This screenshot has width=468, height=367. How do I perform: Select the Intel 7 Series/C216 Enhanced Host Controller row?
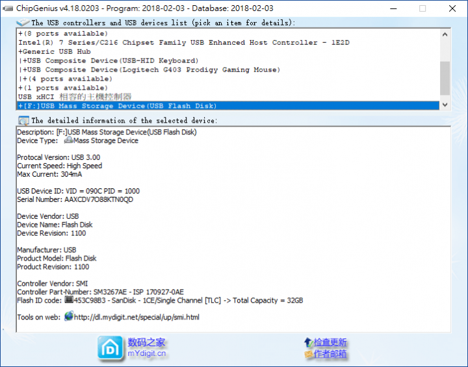228,43
